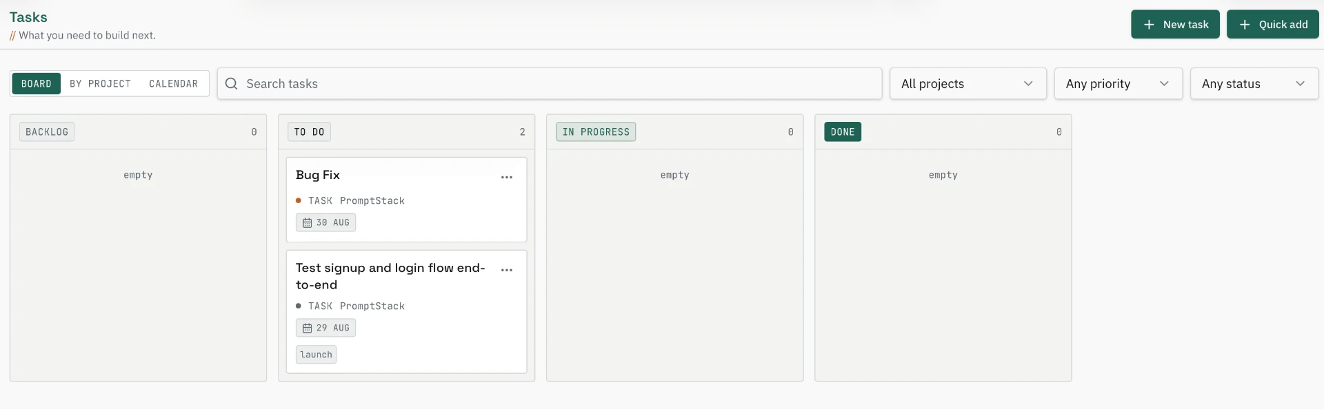Screen dimensions: 1324x409
Task: Click the Any priority chevron arrow
Action: coord(1164,83)
